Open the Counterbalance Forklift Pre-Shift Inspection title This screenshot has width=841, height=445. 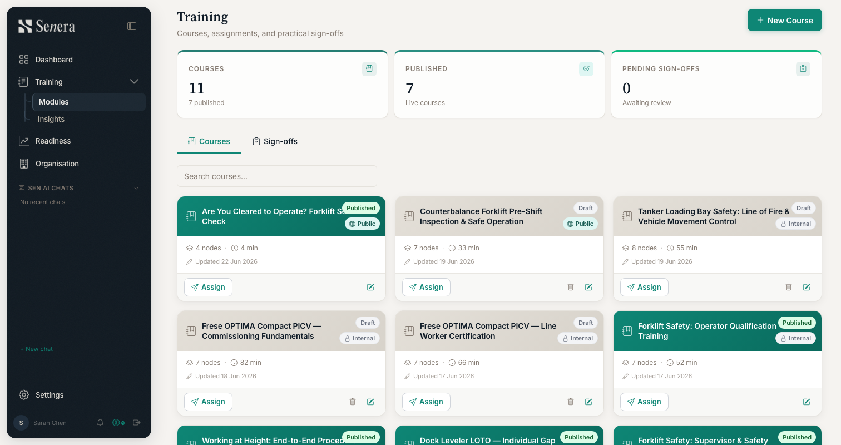tap(481, 216)
